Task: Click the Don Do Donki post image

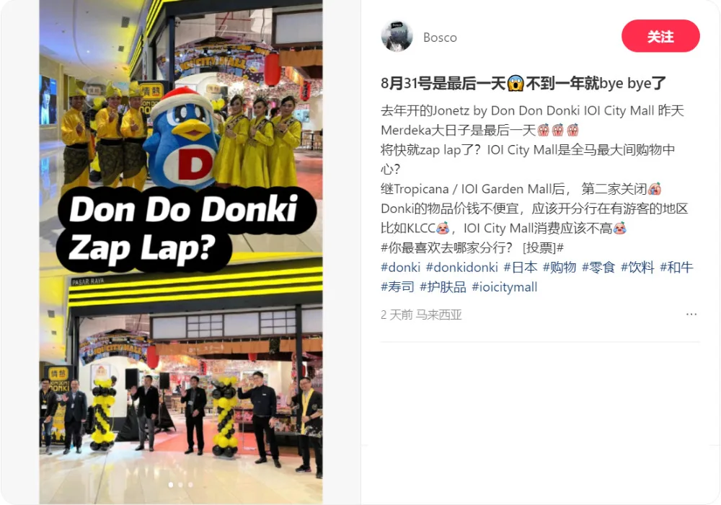Action: pos(181,252)
